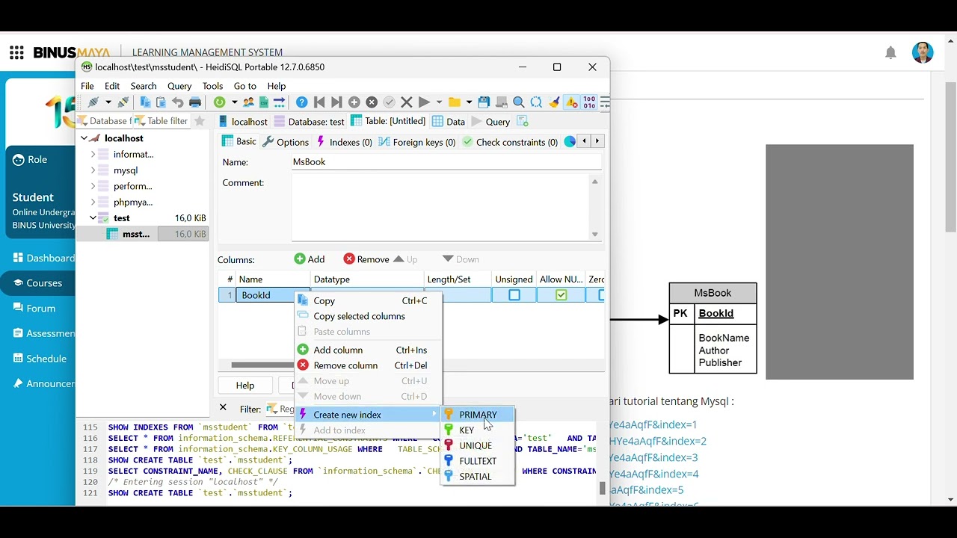The image size is (957, 538).
Task: Click the Help button below columns
Action: (x=245, y=386)
